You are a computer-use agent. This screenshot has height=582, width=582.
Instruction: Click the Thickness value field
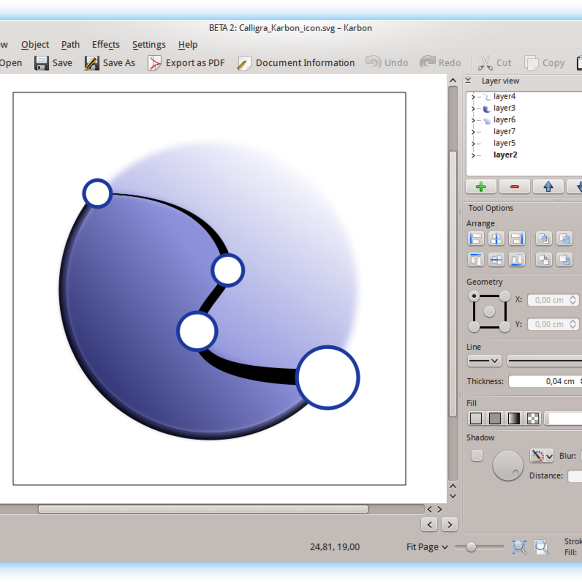click(545, 381)
